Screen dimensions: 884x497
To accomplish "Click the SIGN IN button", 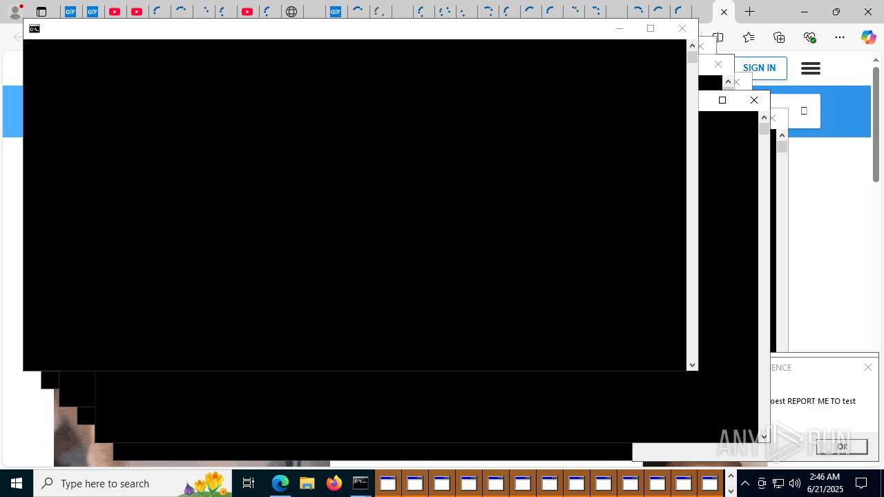I will [x=760, y=68].
